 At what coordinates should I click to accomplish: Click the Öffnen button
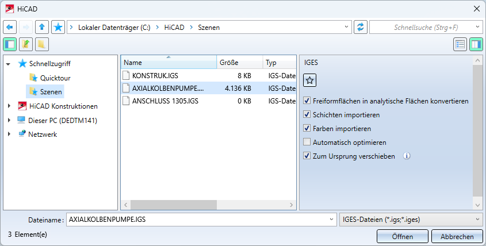tap(402, 236)
